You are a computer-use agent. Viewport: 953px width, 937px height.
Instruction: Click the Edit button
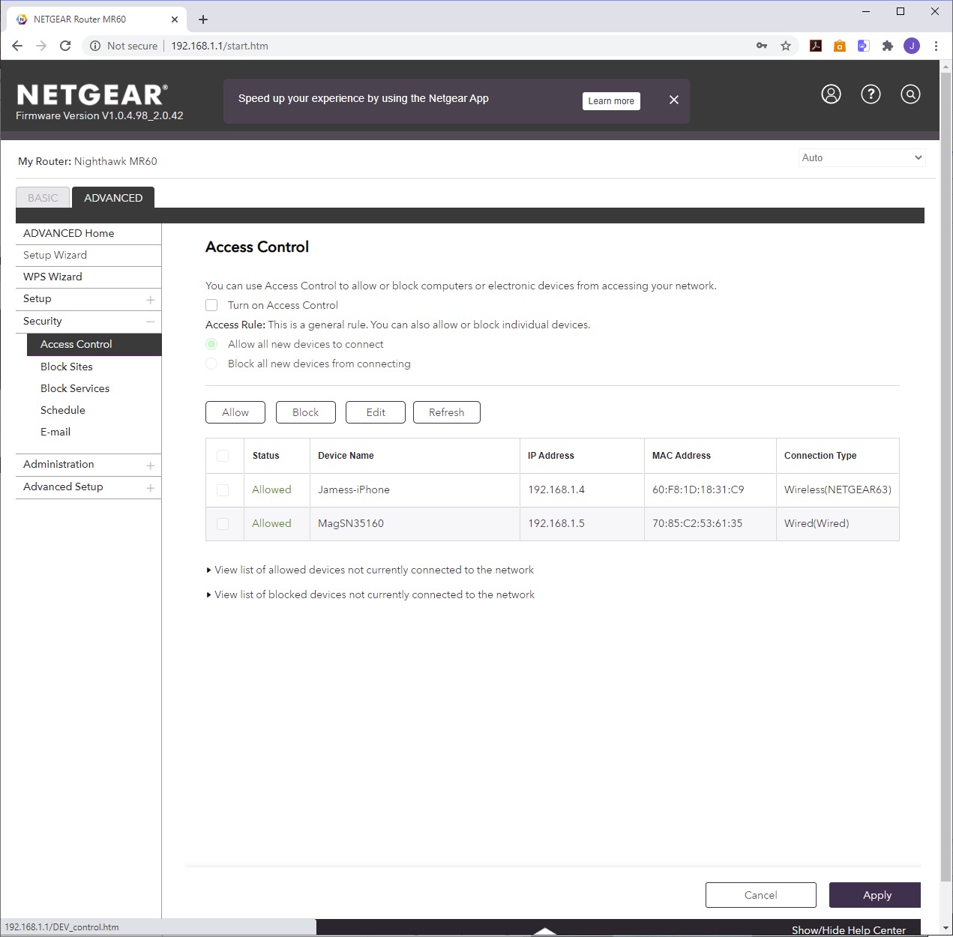[x=376, y=412]
